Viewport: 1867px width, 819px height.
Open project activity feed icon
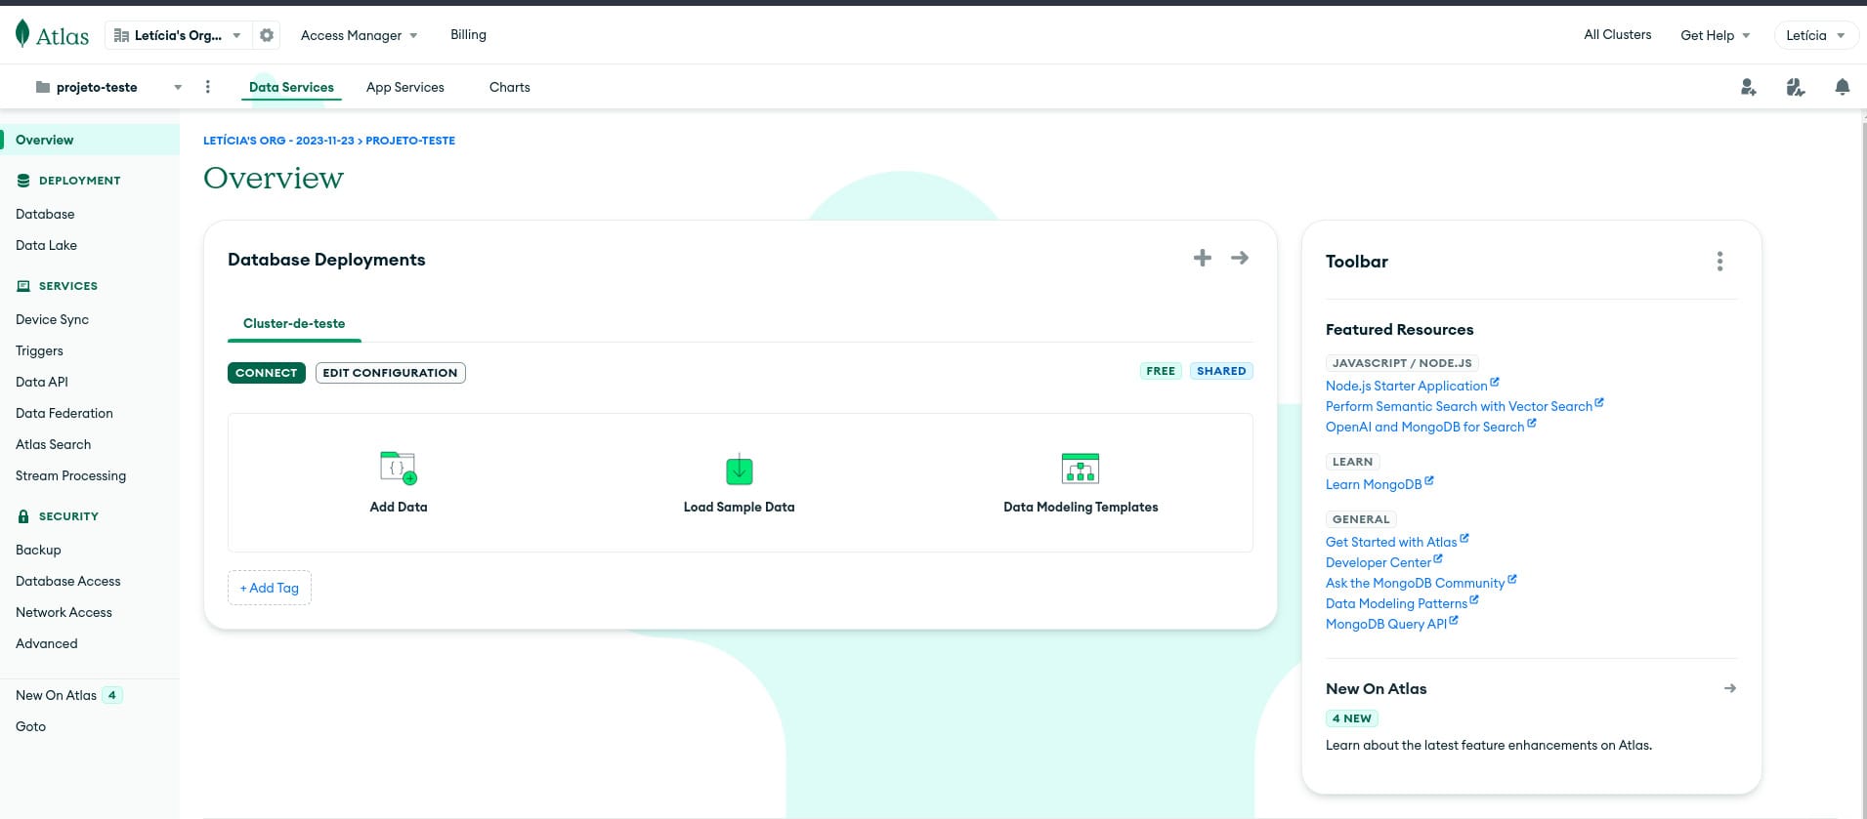(1796, 88)
